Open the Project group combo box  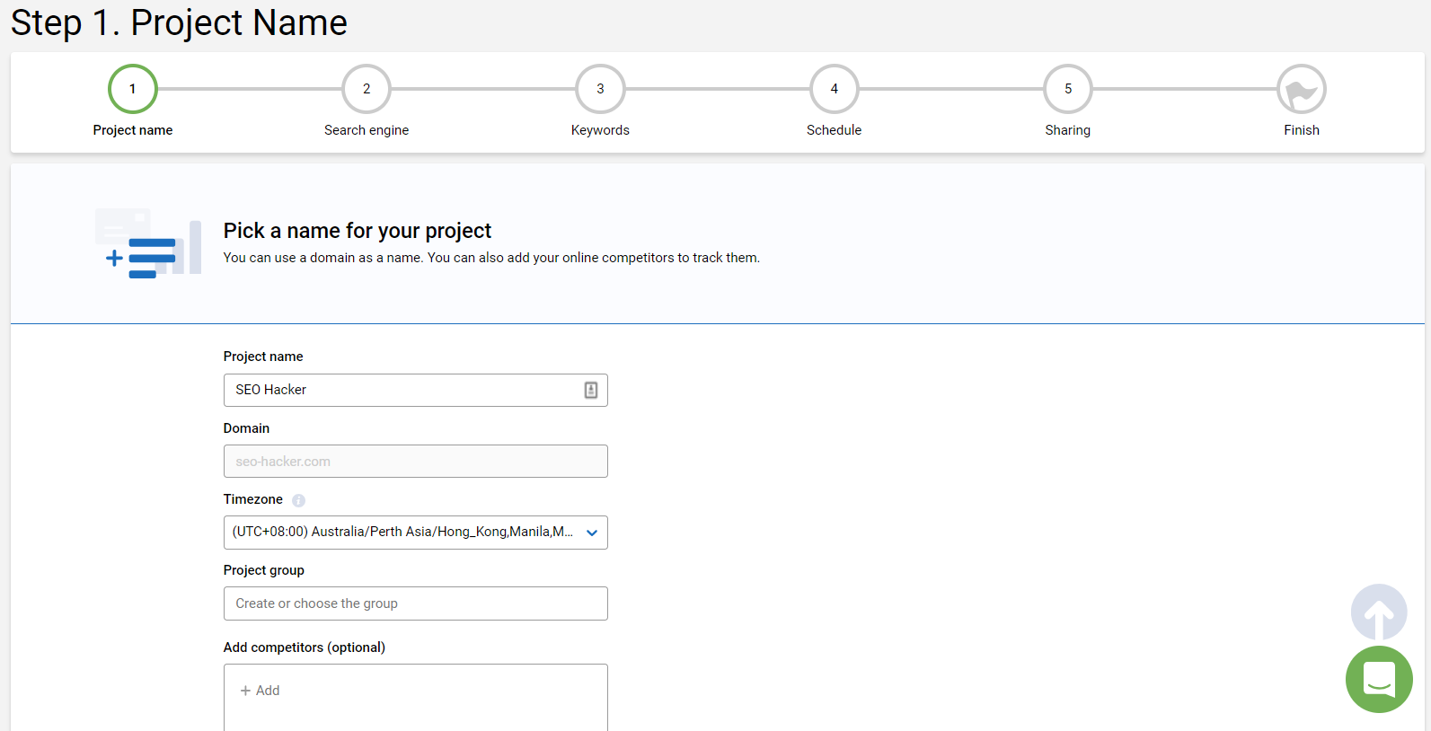click(415, 603)
